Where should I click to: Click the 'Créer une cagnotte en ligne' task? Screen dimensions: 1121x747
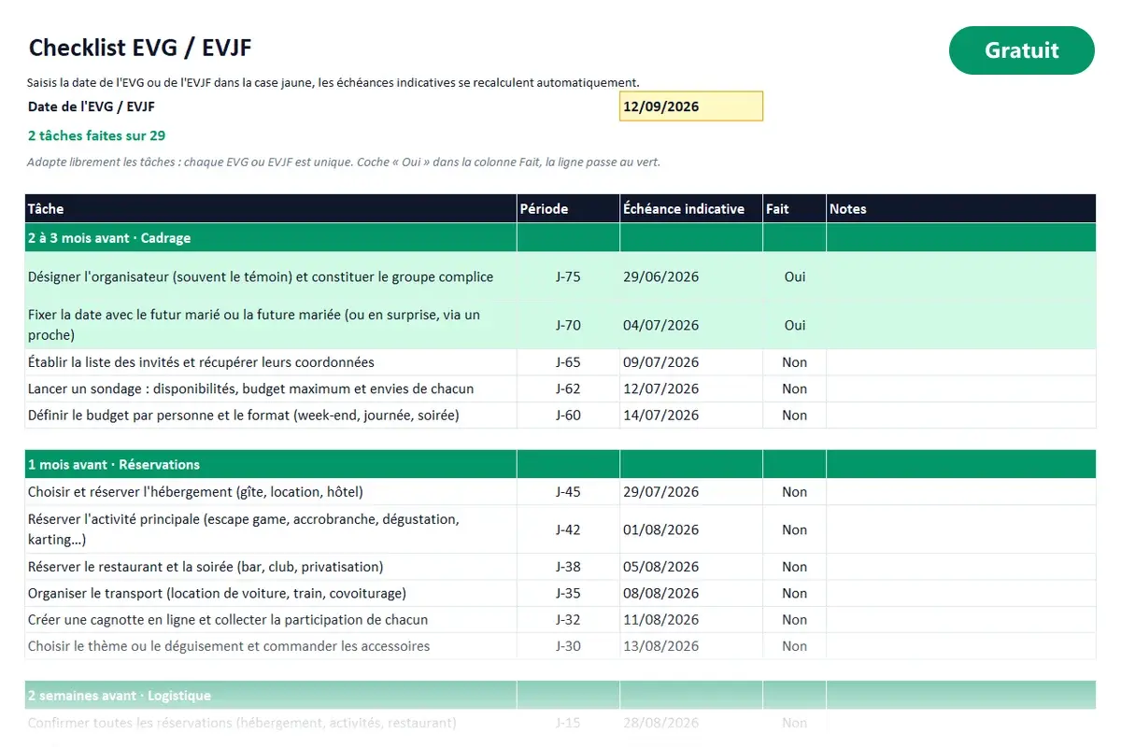point(271,619)
